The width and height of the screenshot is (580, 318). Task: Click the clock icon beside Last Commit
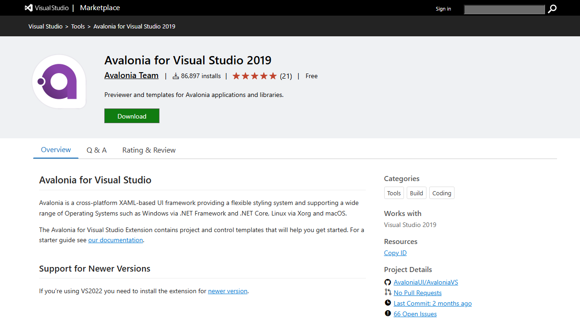[x=387, y=303]
